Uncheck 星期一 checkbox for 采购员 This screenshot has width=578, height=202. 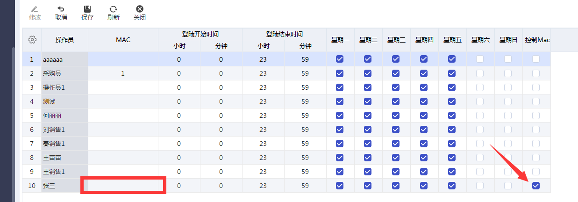[340, 73]
